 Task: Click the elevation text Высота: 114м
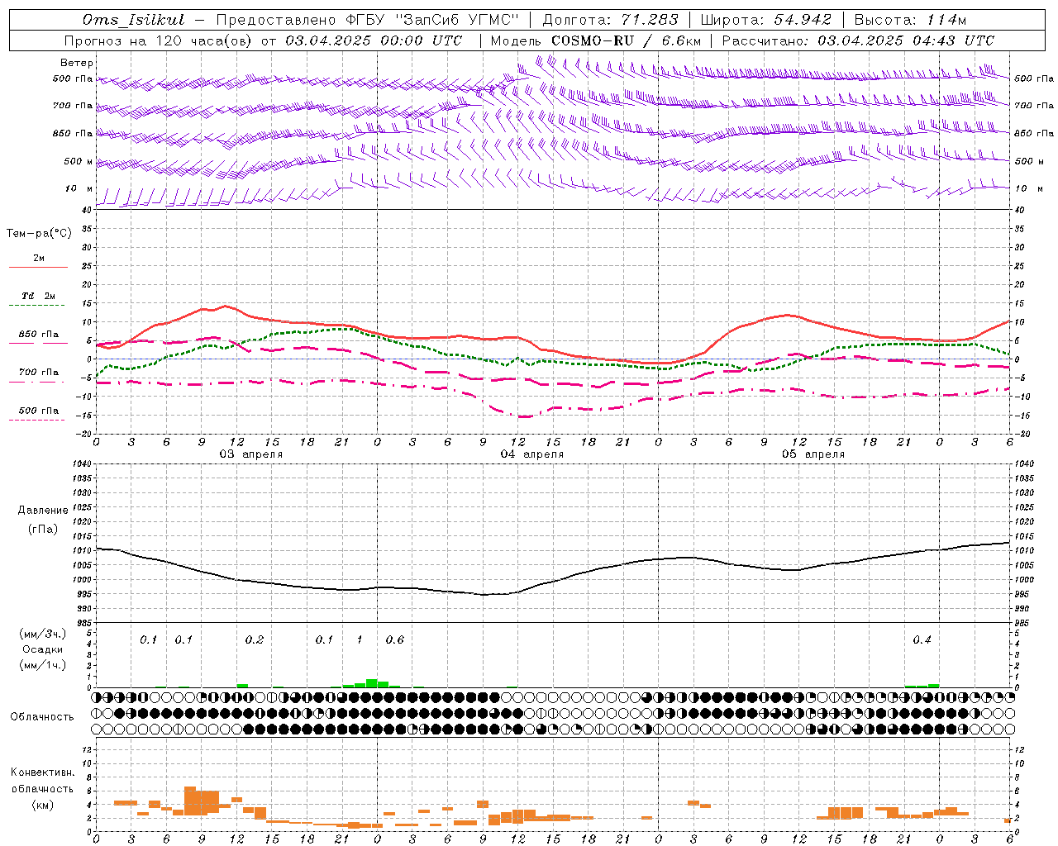pyautogui.click(x=910, y=20)
